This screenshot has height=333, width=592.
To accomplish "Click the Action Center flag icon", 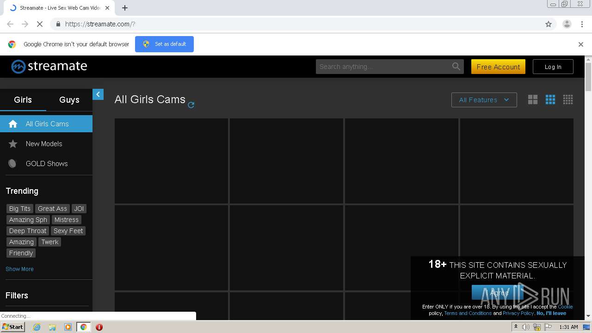I will point(548,327).
